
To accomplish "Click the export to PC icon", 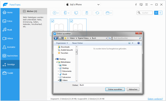I will tap(76, 13).
